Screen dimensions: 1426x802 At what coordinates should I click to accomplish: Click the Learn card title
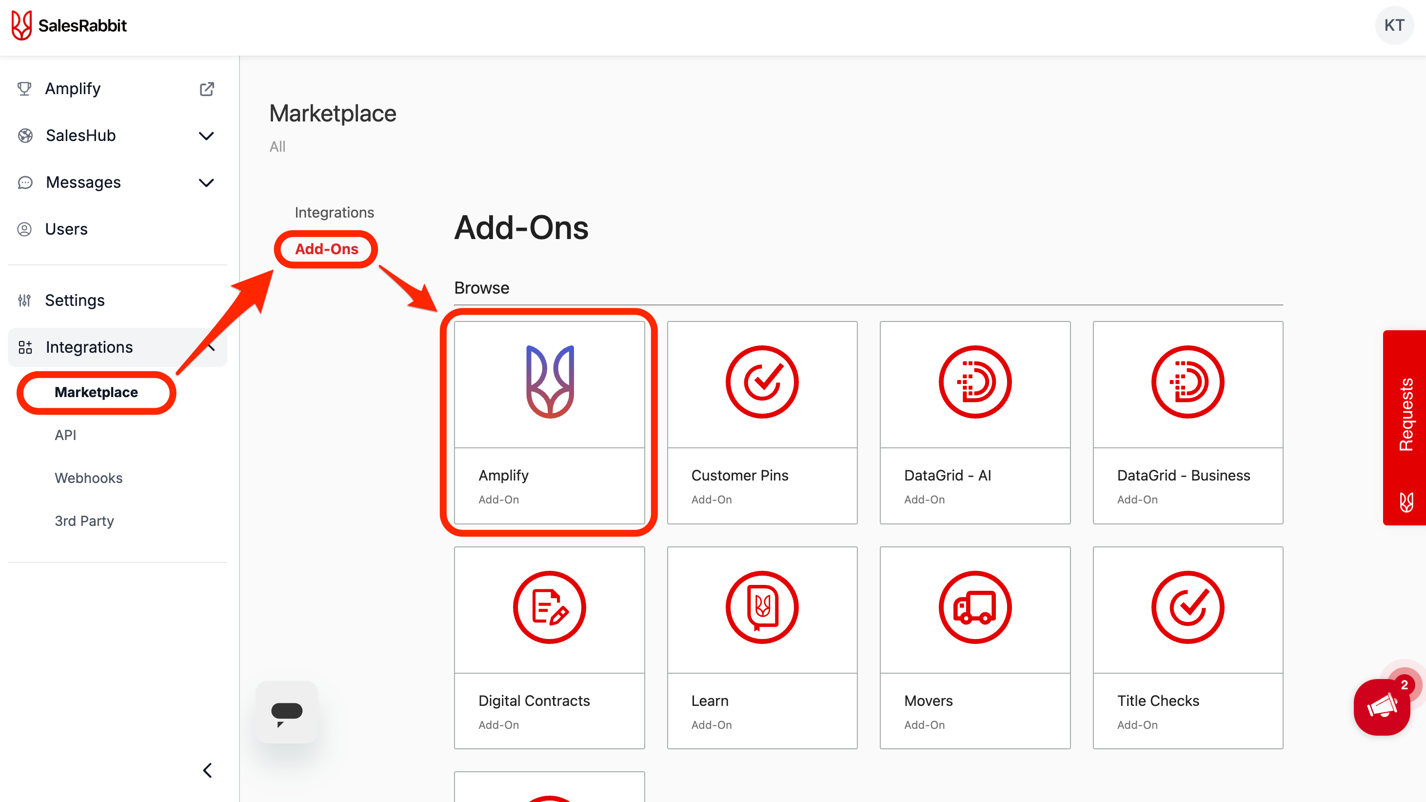click(710, 701)
